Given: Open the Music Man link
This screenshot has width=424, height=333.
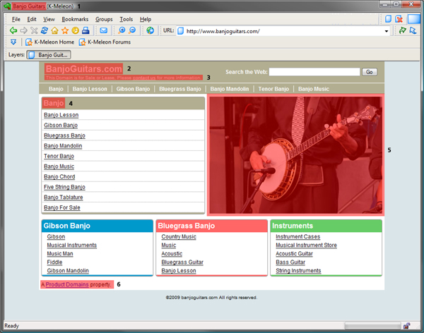Looking at the screenshot, I should tap(60, 253).
